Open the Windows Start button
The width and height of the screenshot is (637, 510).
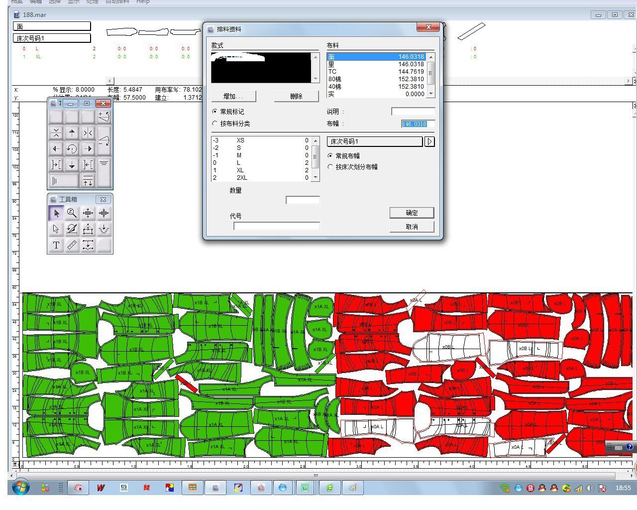[20, 488]
